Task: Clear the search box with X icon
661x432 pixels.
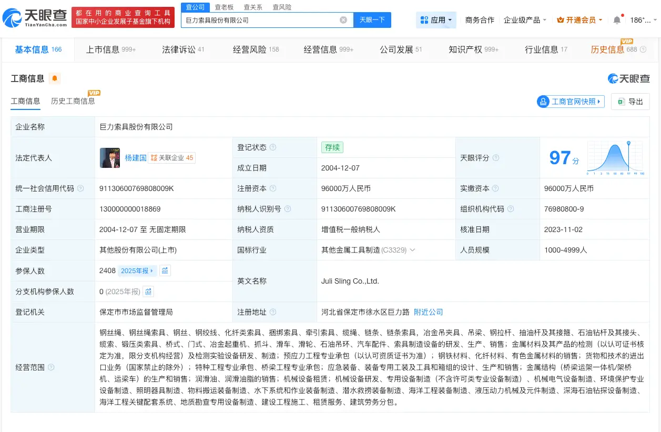Action: pos(343,20)
